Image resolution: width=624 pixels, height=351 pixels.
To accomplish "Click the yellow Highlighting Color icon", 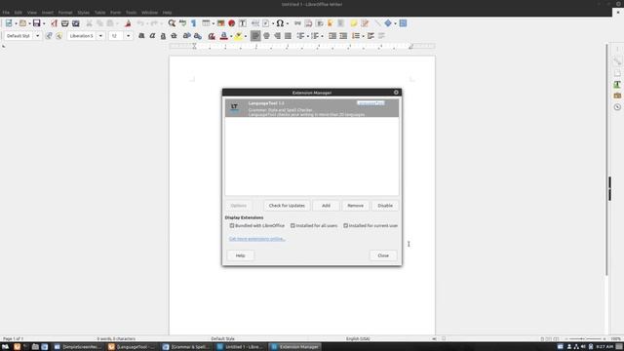I will (x=238, y=36).
